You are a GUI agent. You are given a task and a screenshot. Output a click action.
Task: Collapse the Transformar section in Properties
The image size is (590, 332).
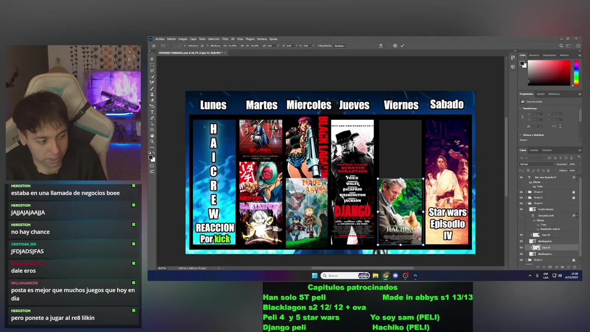(520, 108)
